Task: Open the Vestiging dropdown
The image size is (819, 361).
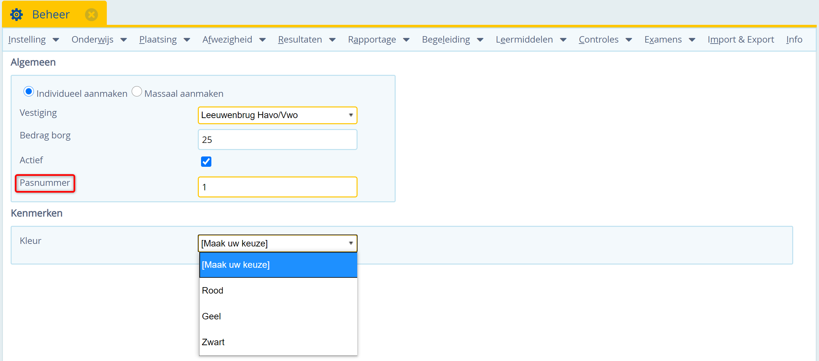Action: tap(278, 115)
